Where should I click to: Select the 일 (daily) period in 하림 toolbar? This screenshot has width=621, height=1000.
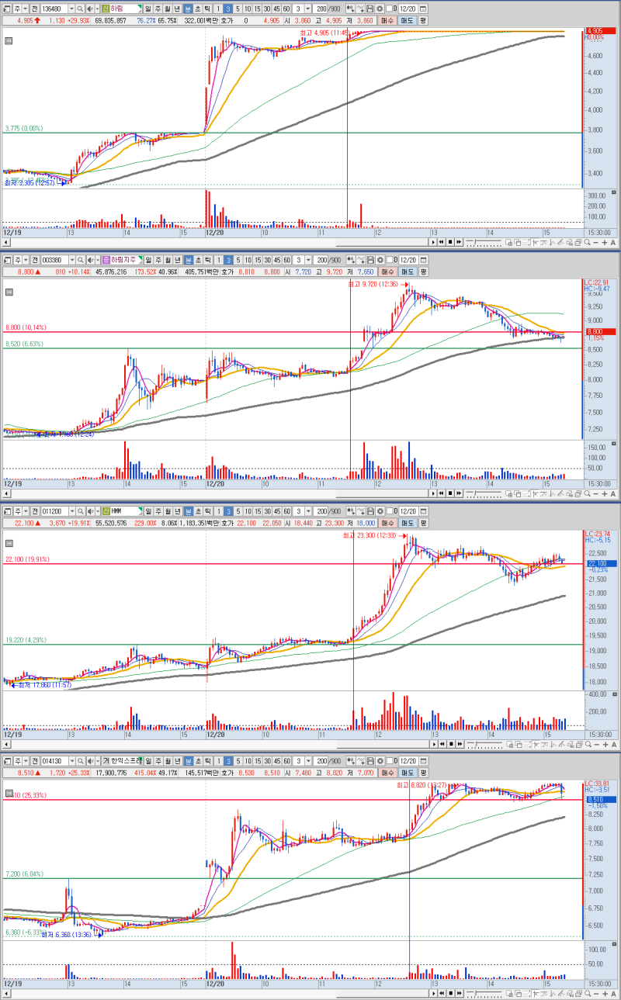[147, 8]
